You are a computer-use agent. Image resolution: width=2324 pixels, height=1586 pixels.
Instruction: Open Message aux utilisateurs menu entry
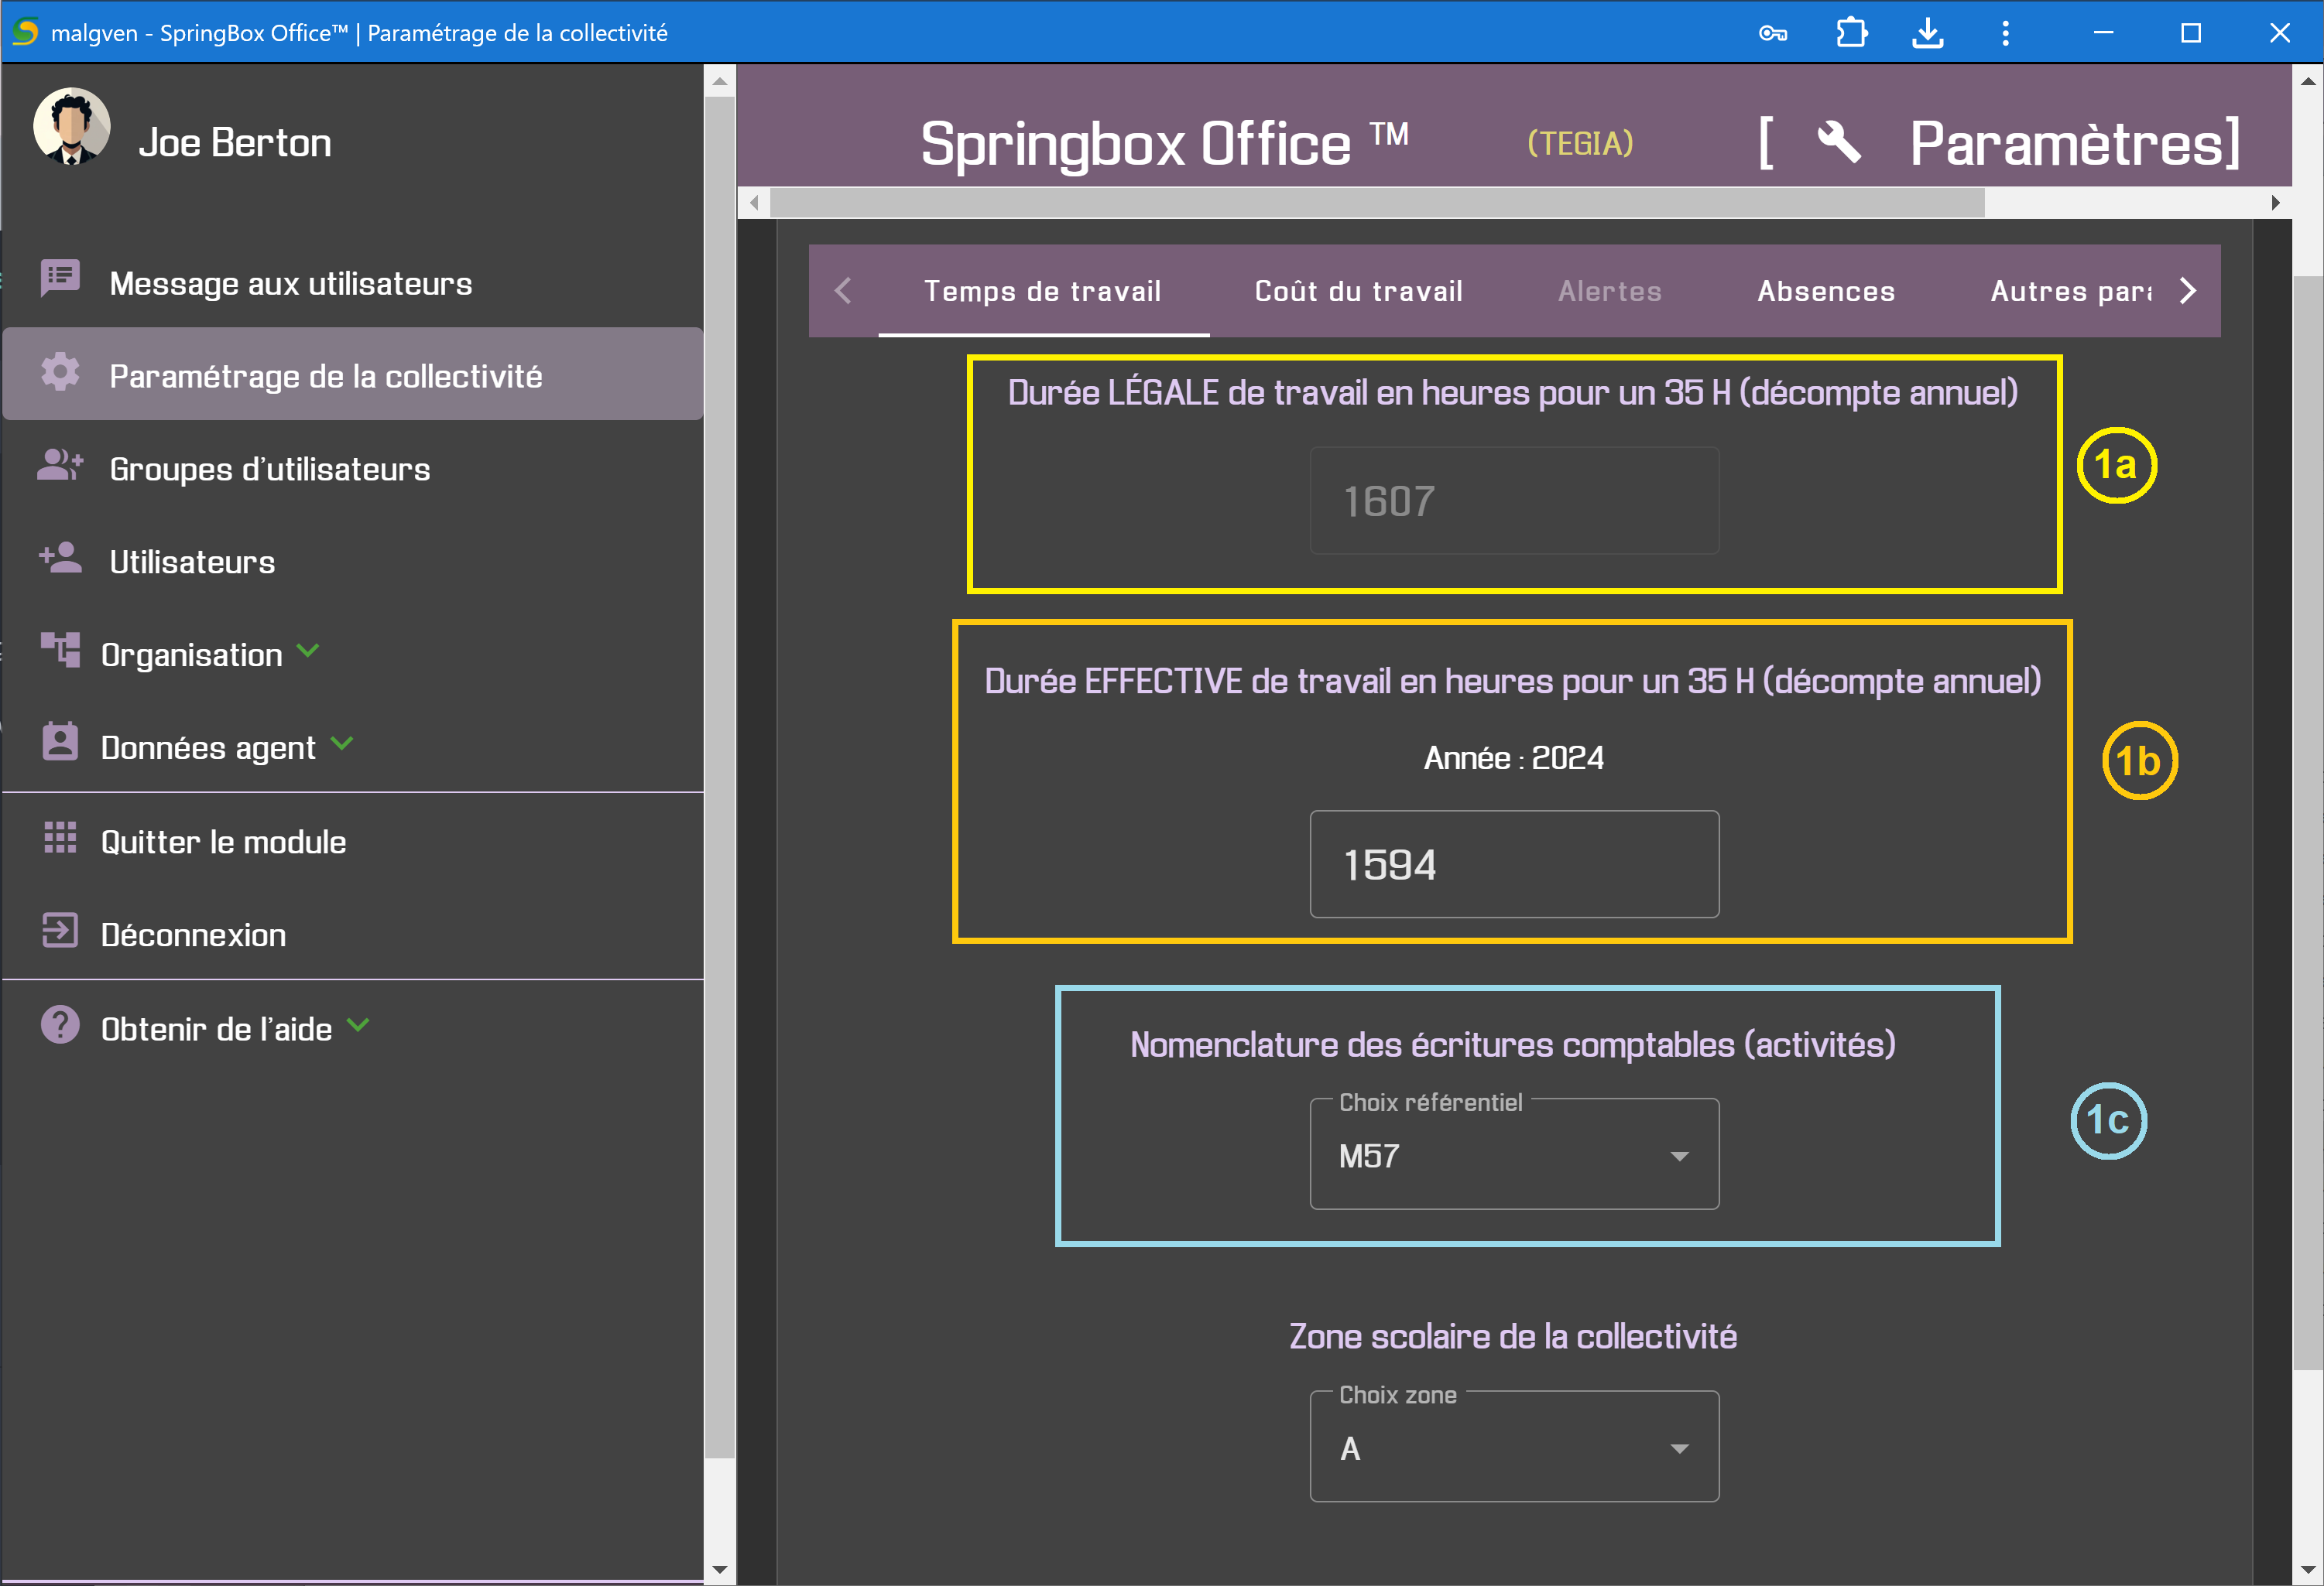pyautogui.click(x=353, y=283)
